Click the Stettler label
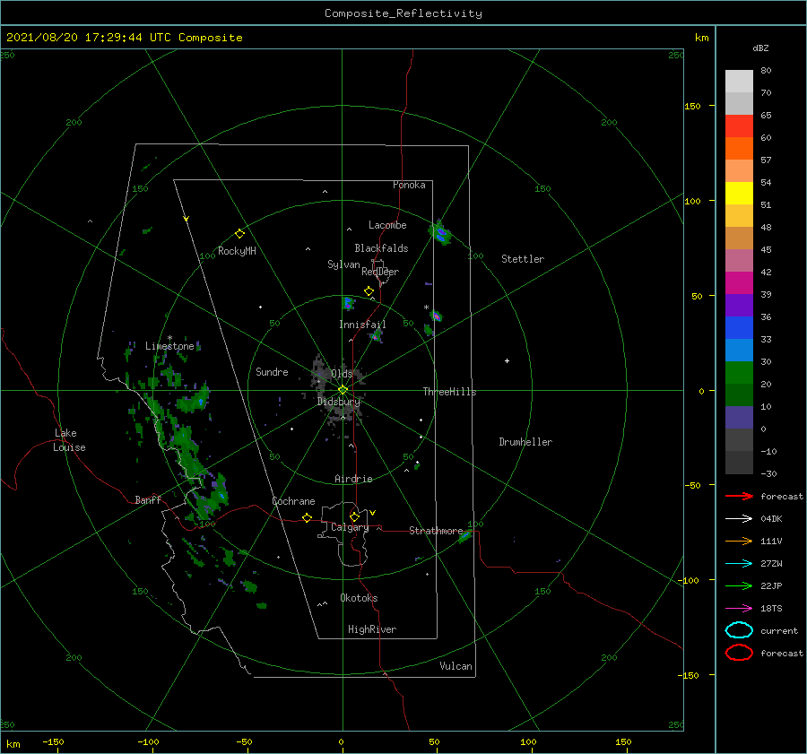Screen dimensions: 807x754 (523, 259)
